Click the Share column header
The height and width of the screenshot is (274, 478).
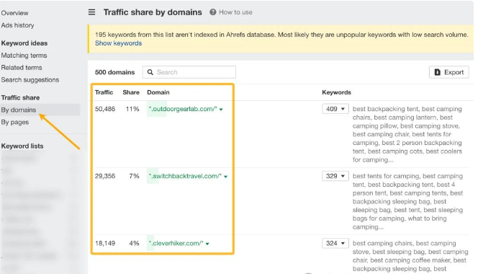pos(131,92)
